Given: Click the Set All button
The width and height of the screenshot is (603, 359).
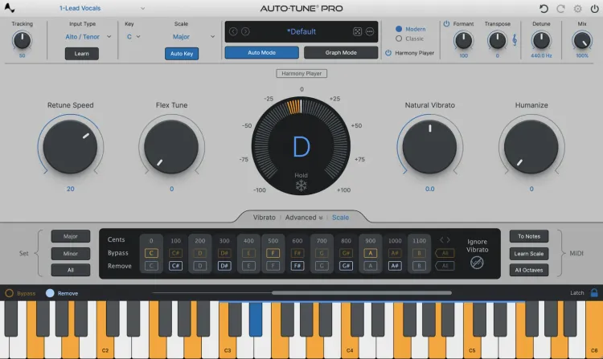Looking at the screenshot, I should tap(71, 270).
